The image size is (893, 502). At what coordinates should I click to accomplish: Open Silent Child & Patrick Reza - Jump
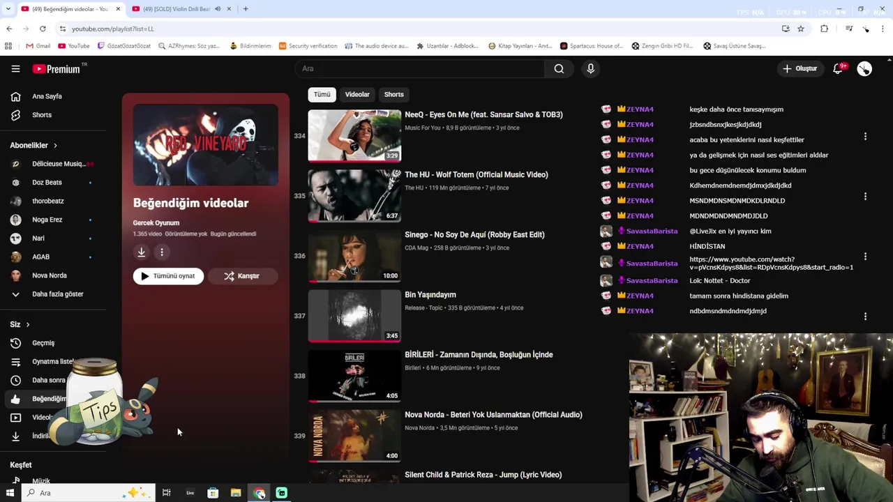tap(483, 475)
